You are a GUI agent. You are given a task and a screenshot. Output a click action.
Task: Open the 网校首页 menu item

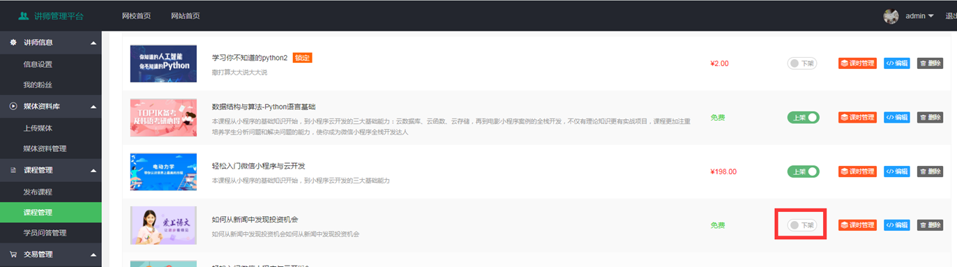136,16
